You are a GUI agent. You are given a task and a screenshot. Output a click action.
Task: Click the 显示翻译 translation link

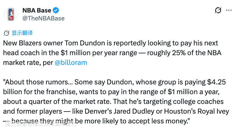(x=22, y=33)
